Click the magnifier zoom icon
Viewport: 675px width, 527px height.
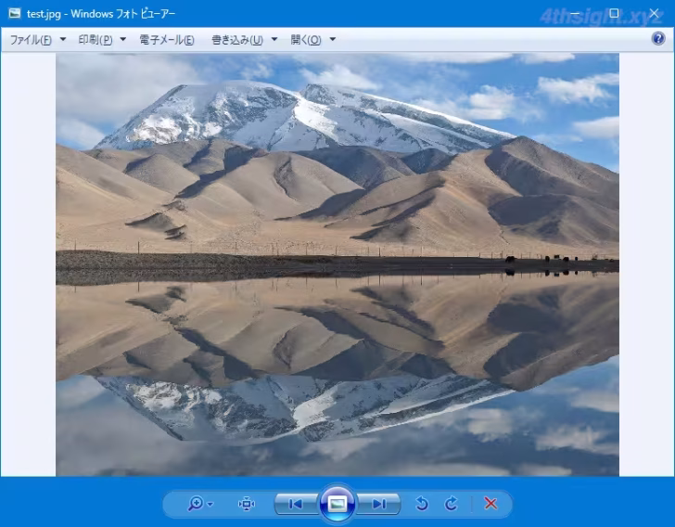pyautogui.click(x=196, y=503)
